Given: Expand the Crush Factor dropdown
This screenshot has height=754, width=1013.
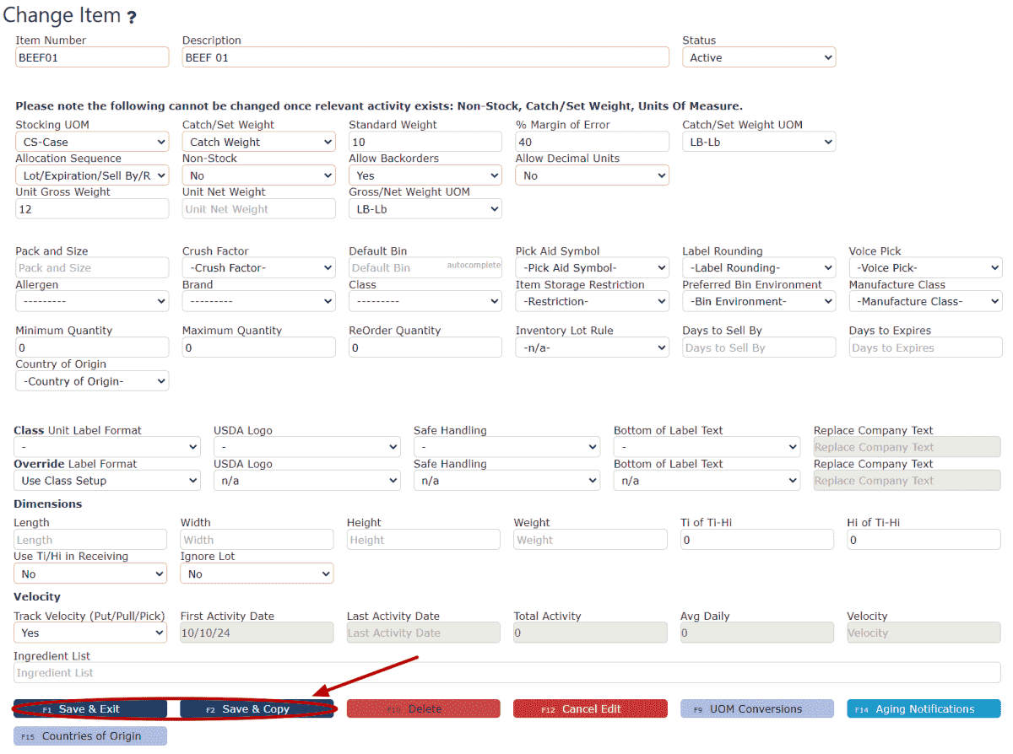Looking at the screenshot, I should click(x=258, y=268).
